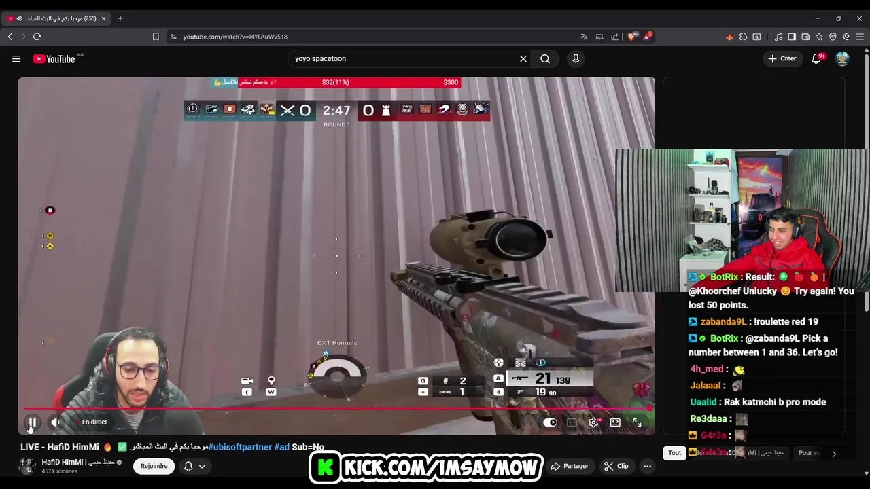The height and width of the screenshot is (489, 870).
Task: Click the crescent moon toolbar icon
Action: [846, 37]
